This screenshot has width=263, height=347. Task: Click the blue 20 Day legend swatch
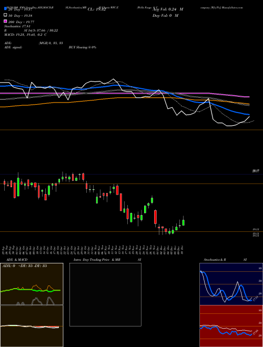(x=5, y=8)
